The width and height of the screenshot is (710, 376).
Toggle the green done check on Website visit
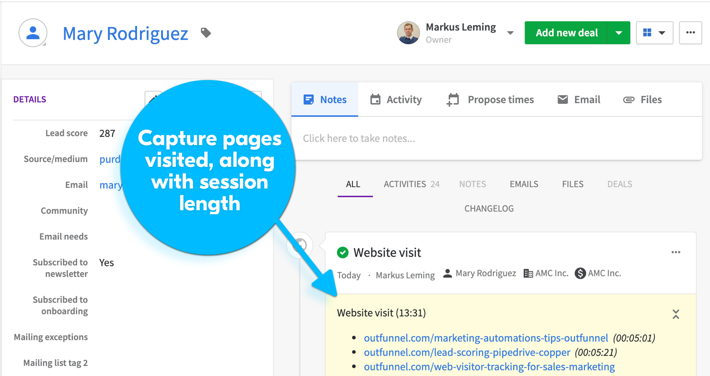[x=342, y=253]
